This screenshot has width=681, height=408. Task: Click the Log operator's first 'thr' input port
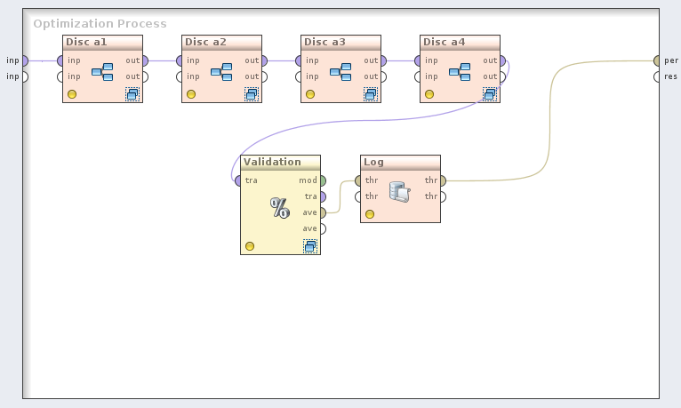(358, 180)
